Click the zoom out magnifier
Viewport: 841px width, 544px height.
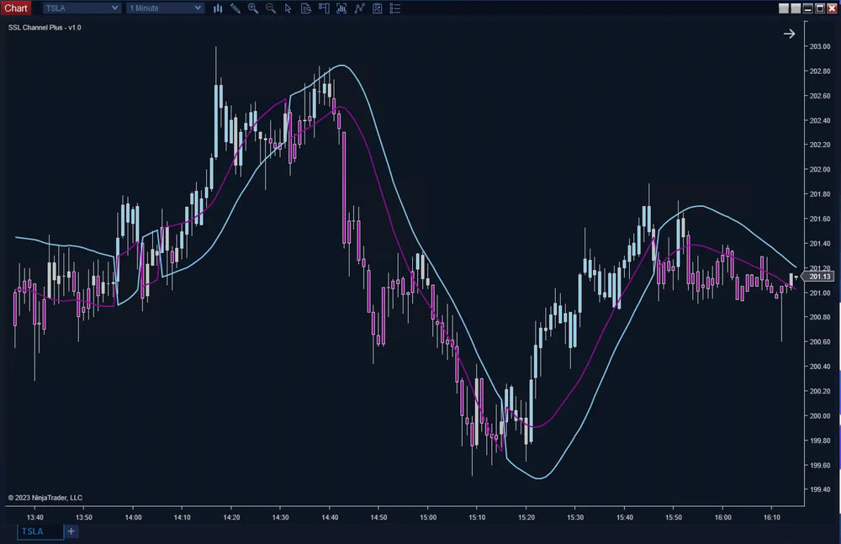coord(271,8)
